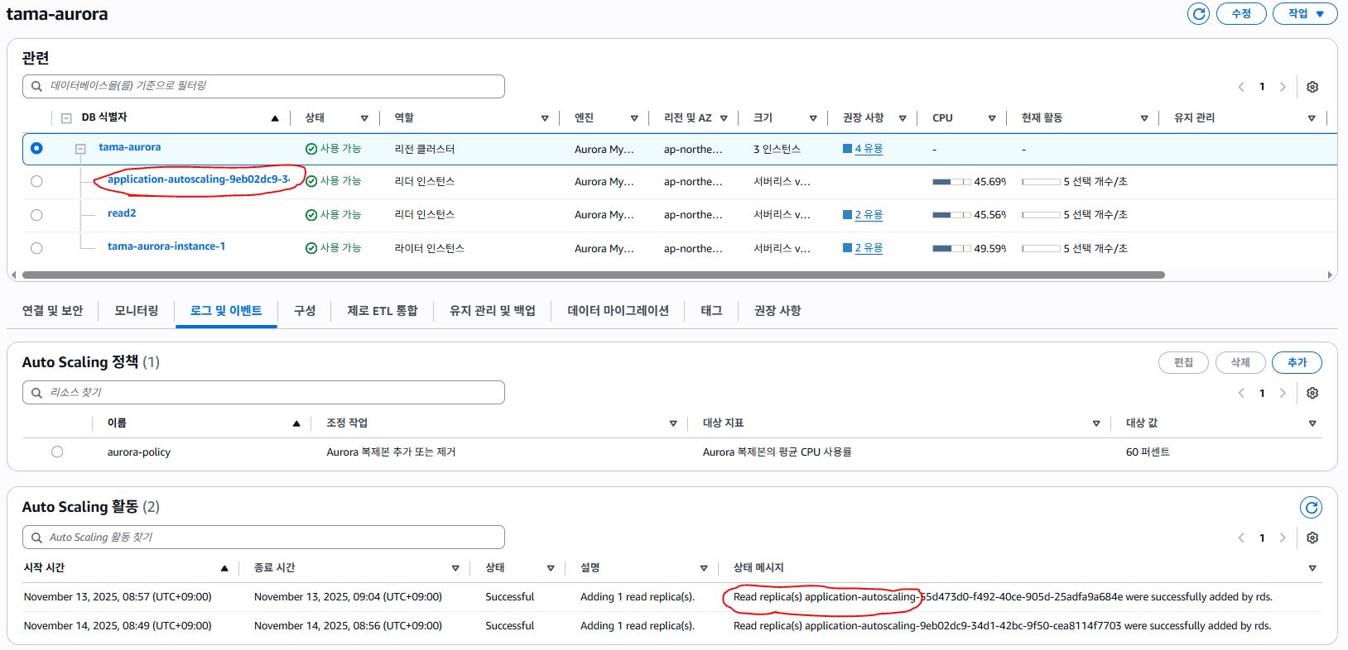This screenshot has height=650, width=1348.
Task: Focus the database filter input field
Action: pyautogui.click(x=263, y=86)
